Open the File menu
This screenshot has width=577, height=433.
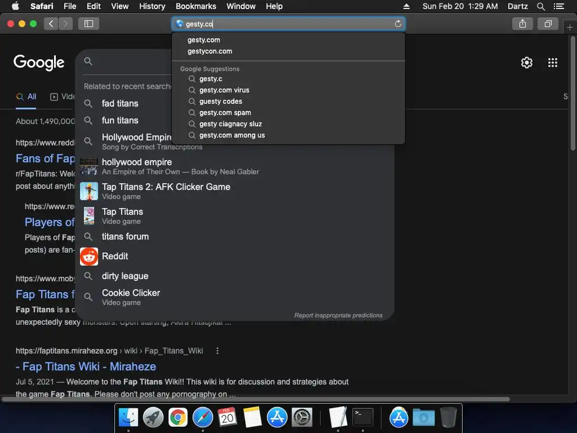tap(69, 6)
